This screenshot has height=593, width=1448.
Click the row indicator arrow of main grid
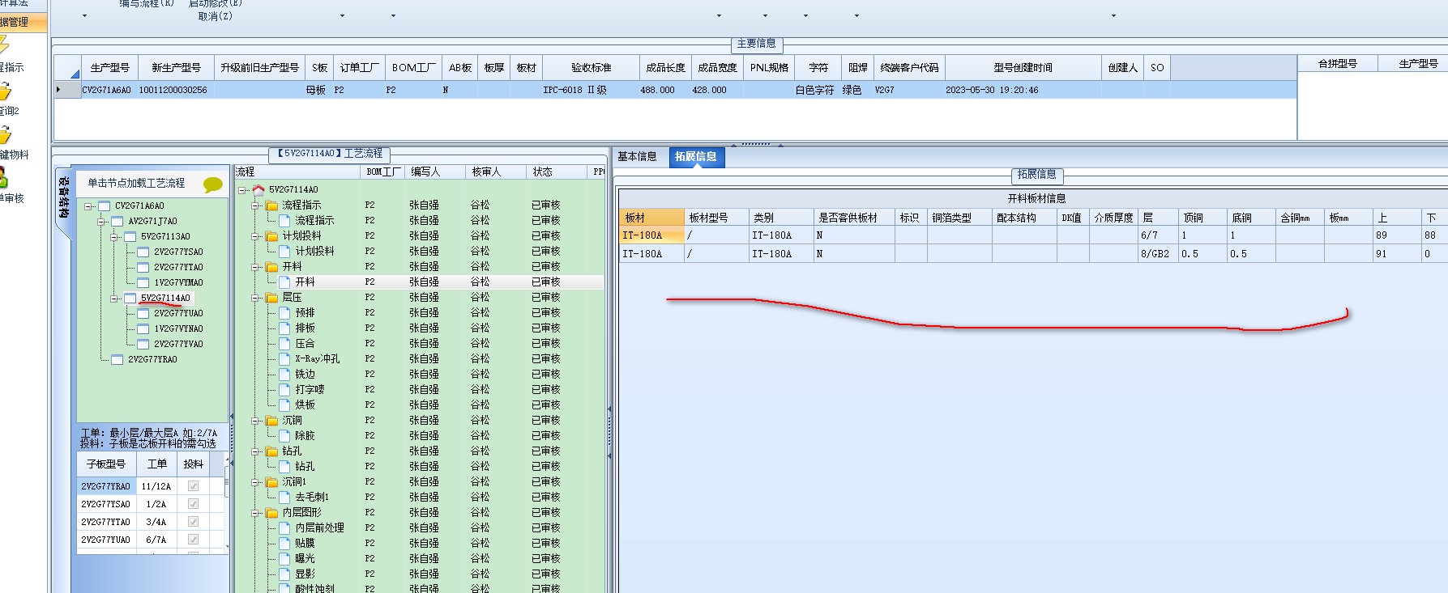point(58,90)
